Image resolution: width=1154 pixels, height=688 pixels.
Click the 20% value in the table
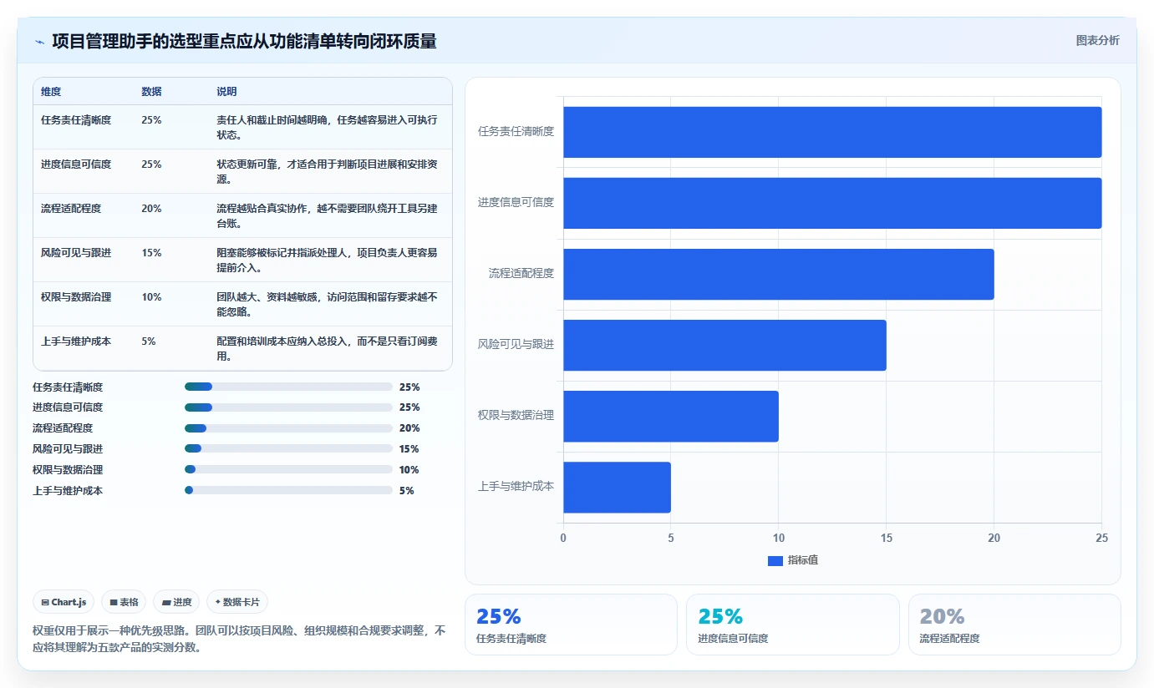point(151,209)
